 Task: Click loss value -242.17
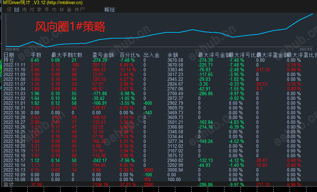pyautogui.click(x=100, y=161)
